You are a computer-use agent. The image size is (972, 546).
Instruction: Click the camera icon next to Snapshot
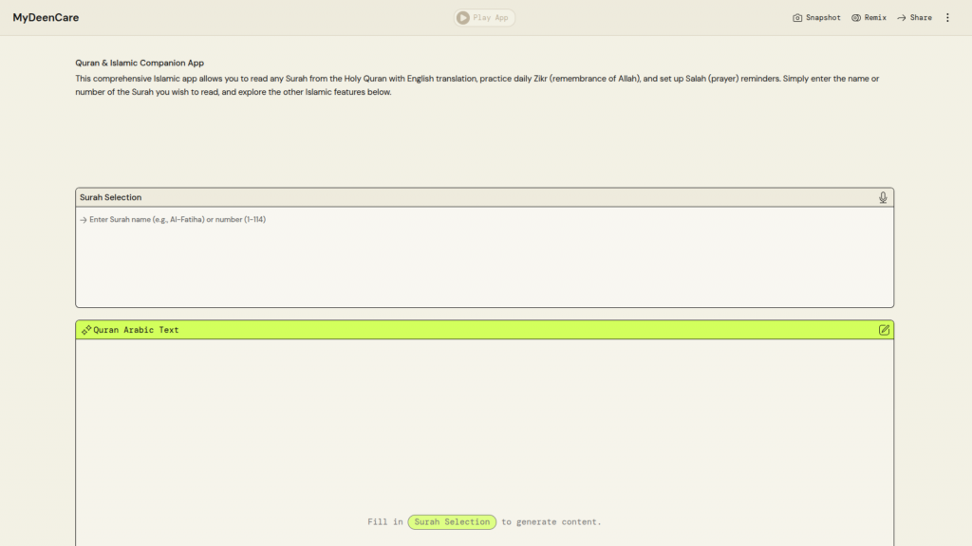(797, 18)
